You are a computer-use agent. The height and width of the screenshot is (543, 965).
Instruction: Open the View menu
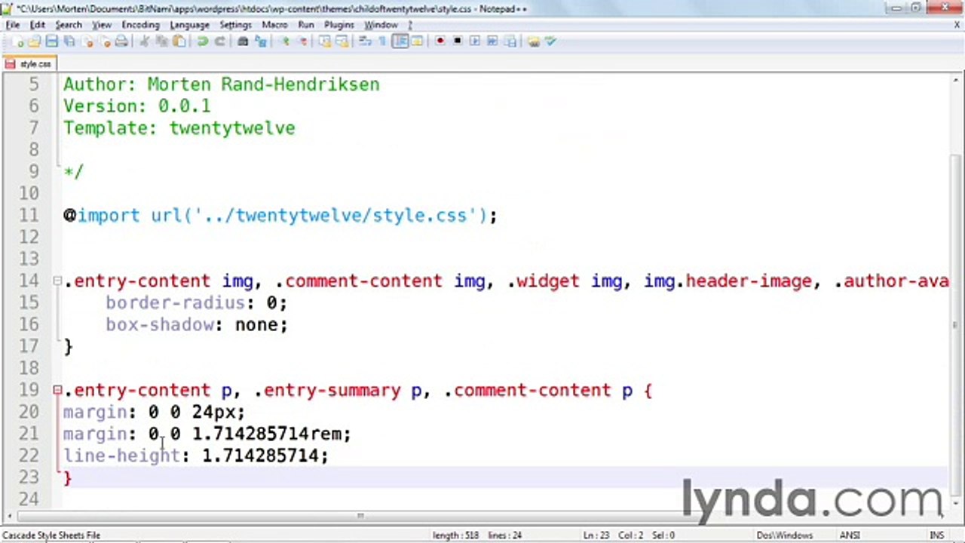point(102,25)
